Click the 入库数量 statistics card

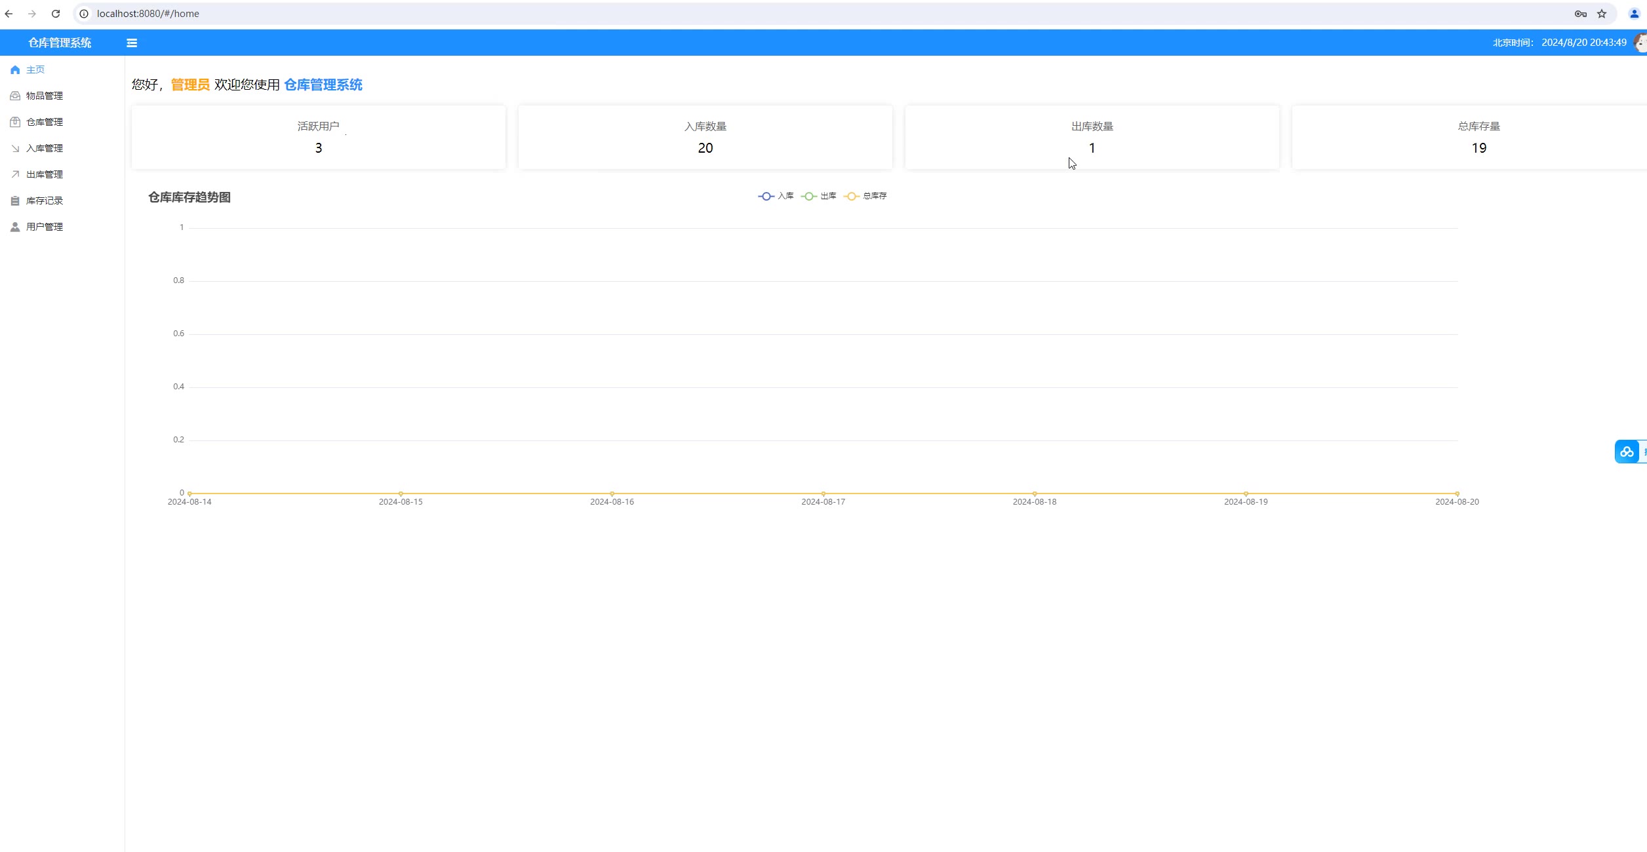click(705, 138)
